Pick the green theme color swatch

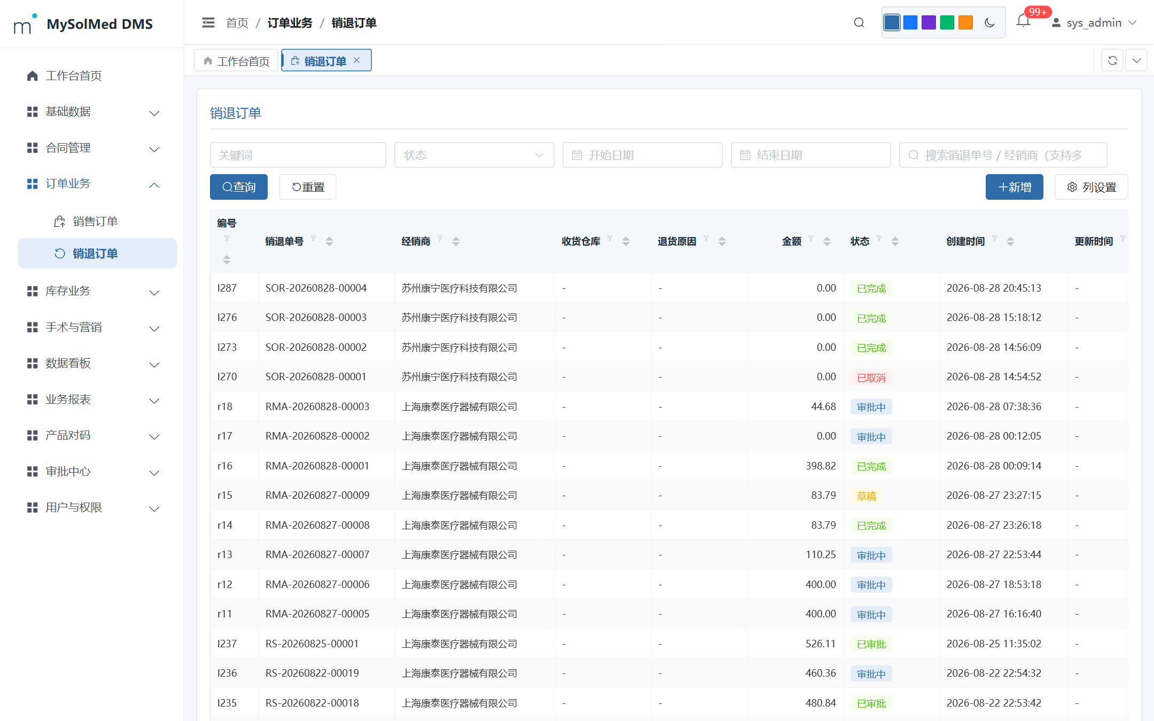coord(947,22)
